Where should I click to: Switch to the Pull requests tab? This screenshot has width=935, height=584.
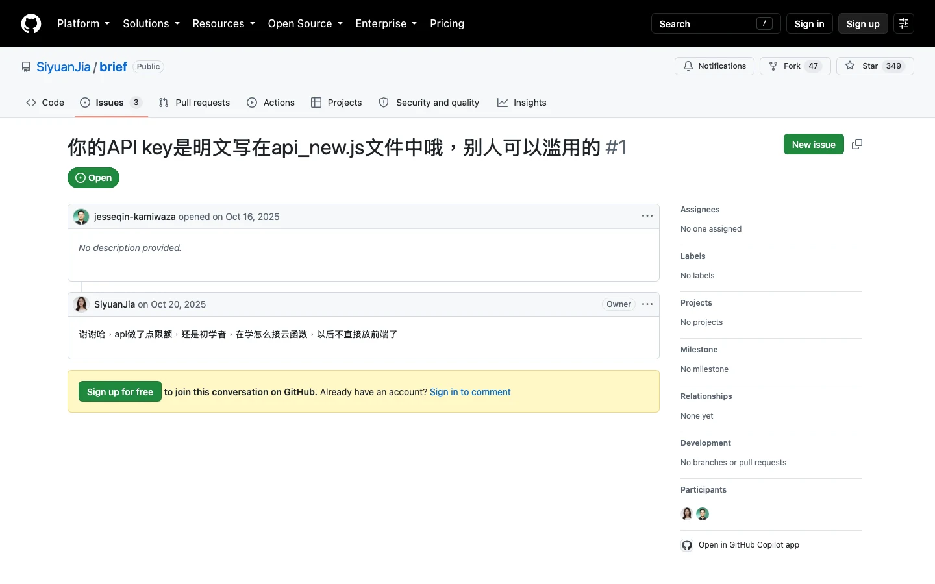pos(194,103)
